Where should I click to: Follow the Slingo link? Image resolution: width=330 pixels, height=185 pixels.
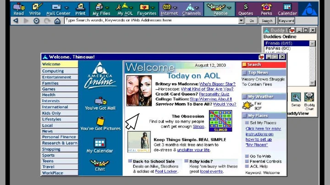pos(198,127)
